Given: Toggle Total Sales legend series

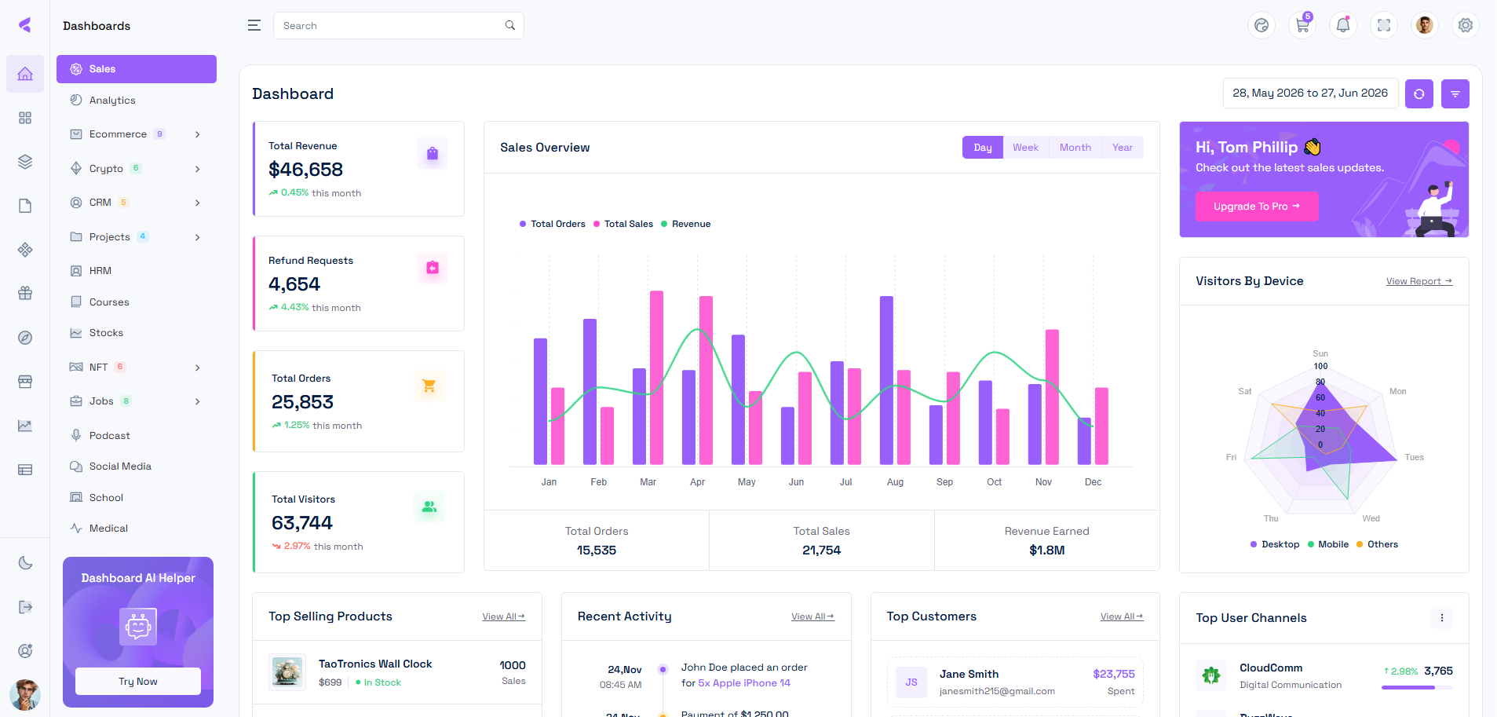Looking at the screenshot, I should 623,224.
